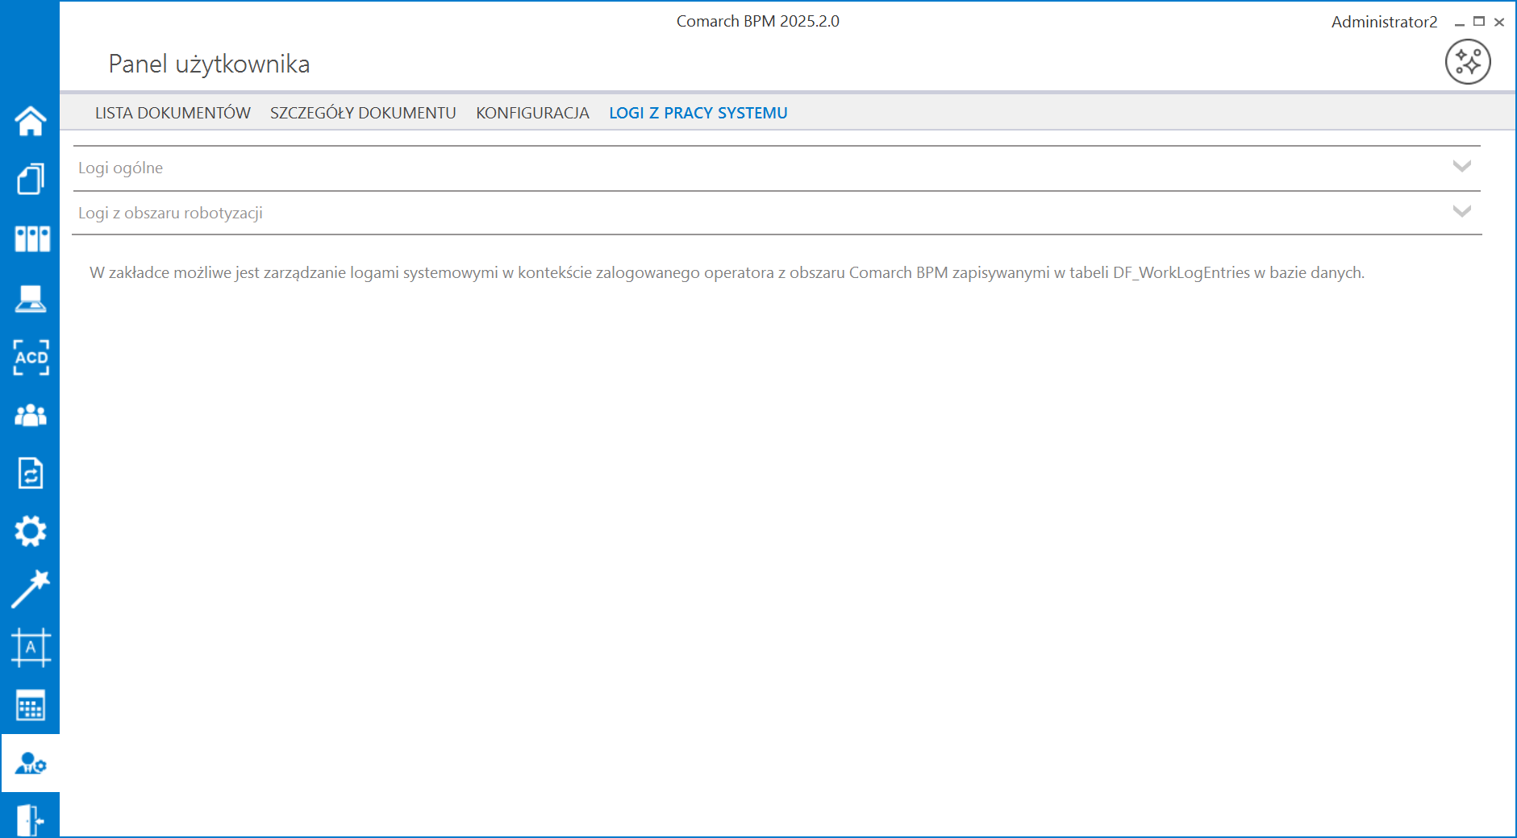Open the documents icon in sidebar
The width and height of the screenshot is (1517, 838).
(x=31, y=179)
